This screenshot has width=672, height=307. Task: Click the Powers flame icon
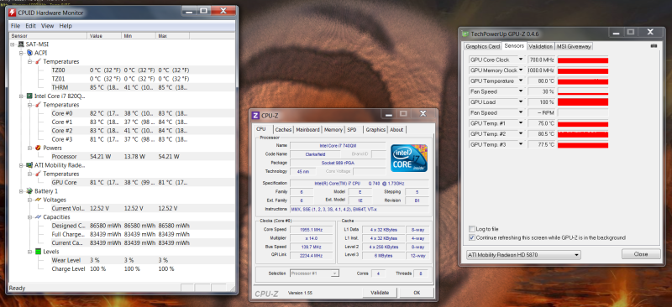coord(38,148)
